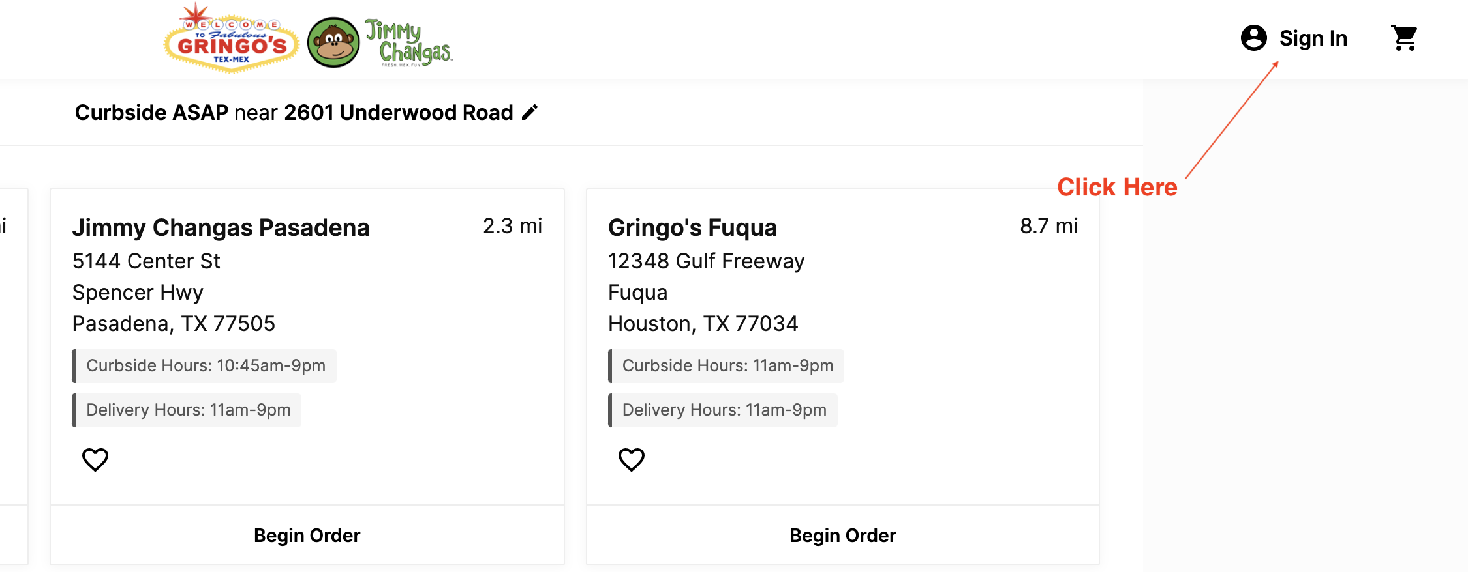Select the Jimmy Changas Pasadena location title
Viewport: 1468px width, 572px height.
click(x=221, y=227)
